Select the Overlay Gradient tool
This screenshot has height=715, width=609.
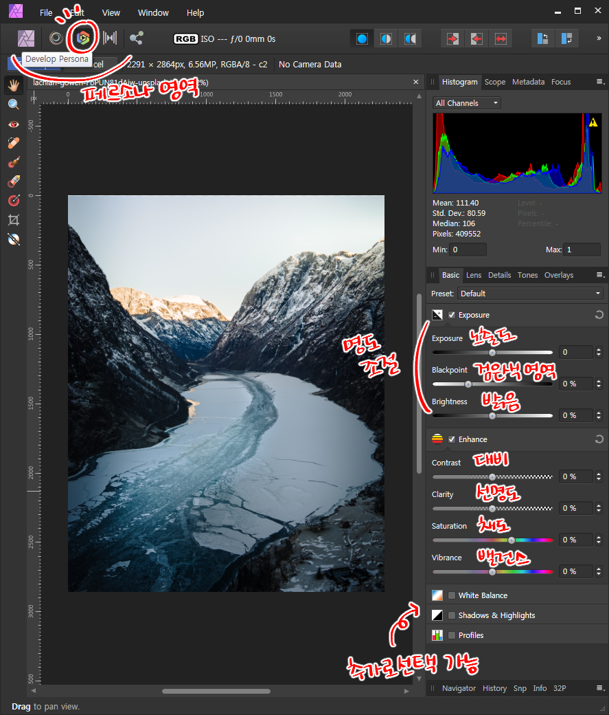14,201
